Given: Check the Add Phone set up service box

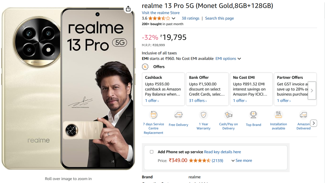Looking at the screenshot, I should tap(152, 152).
